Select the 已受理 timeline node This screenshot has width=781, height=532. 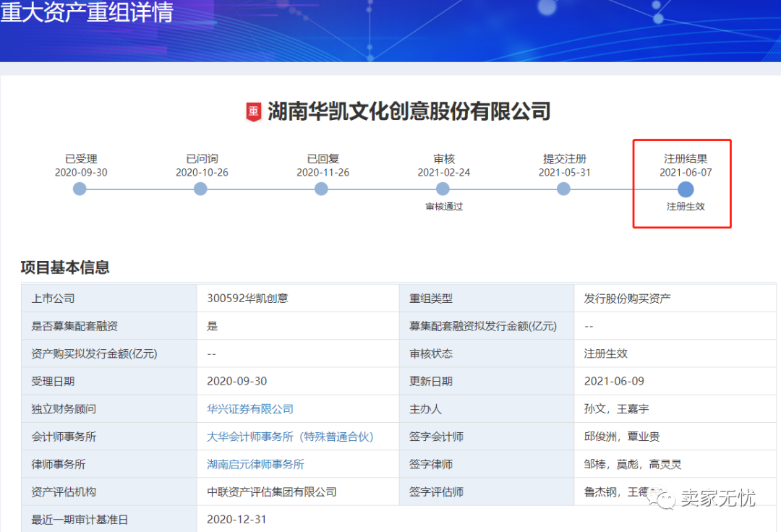tap(79, 189)
